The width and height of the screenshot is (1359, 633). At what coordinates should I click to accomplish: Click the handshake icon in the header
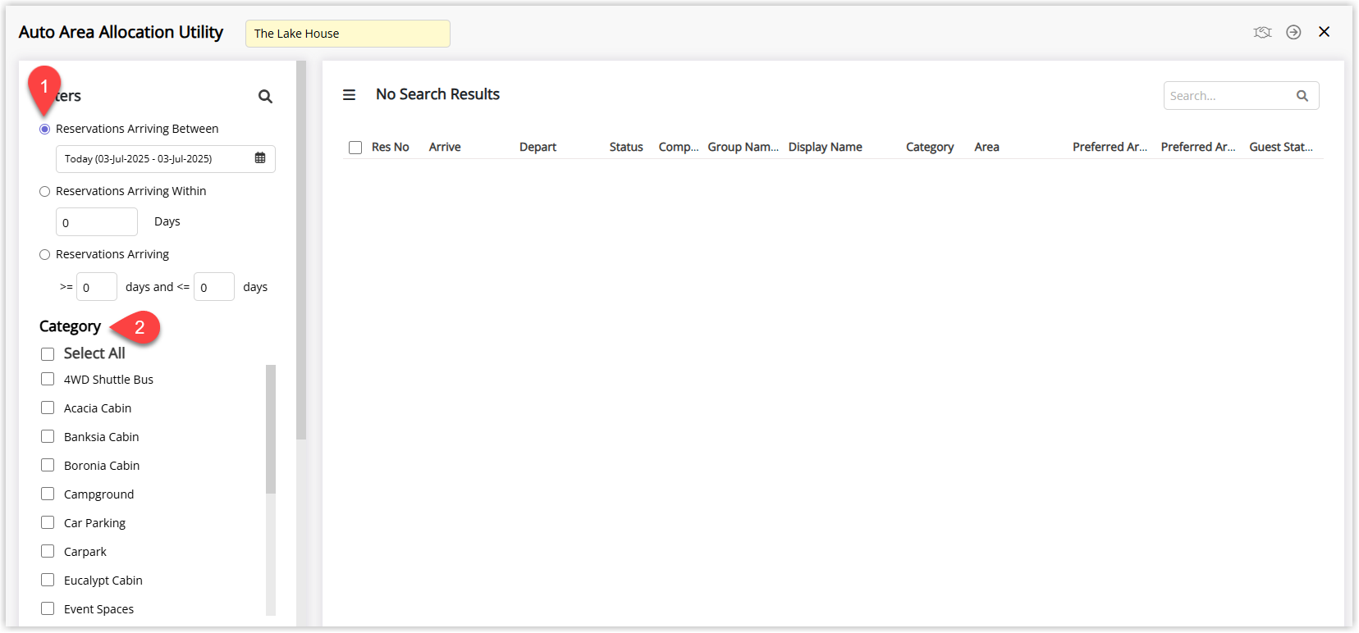click(x=1262, y=32)
